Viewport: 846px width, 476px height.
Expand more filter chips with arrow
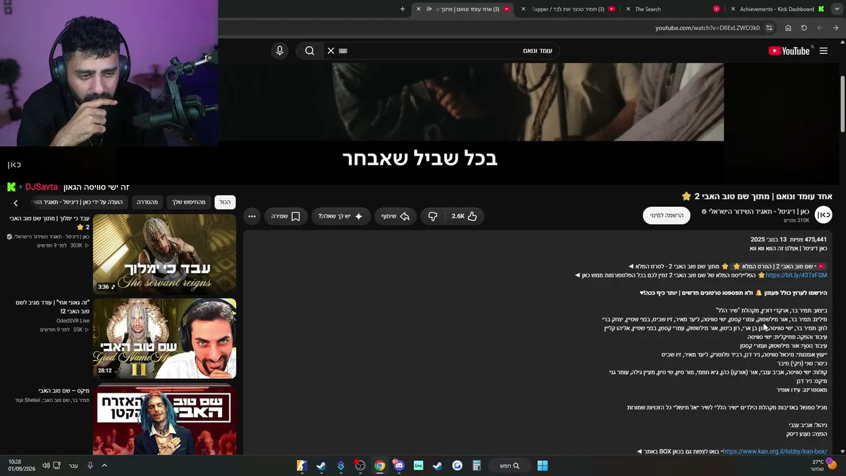16,202
